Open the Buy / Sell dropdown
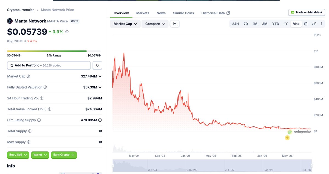The height and width of the screenshot is (174, 329). tap(18, 155)
